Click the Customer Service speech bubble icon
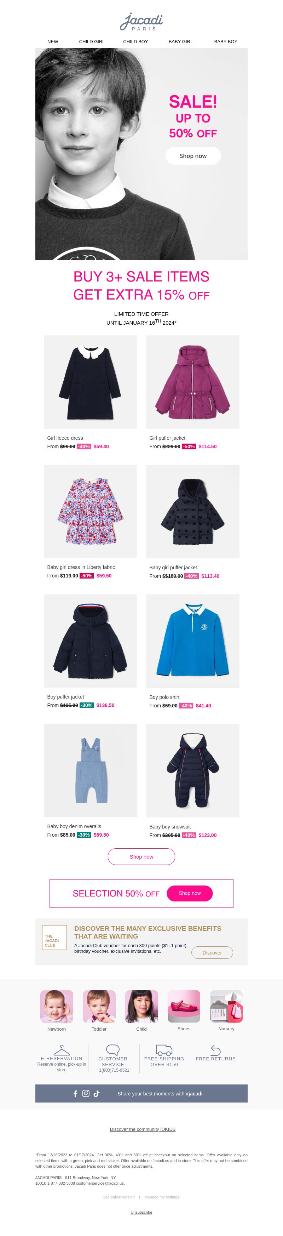283x1236 pixels. pyautogui.click(x=113, y=1050)
